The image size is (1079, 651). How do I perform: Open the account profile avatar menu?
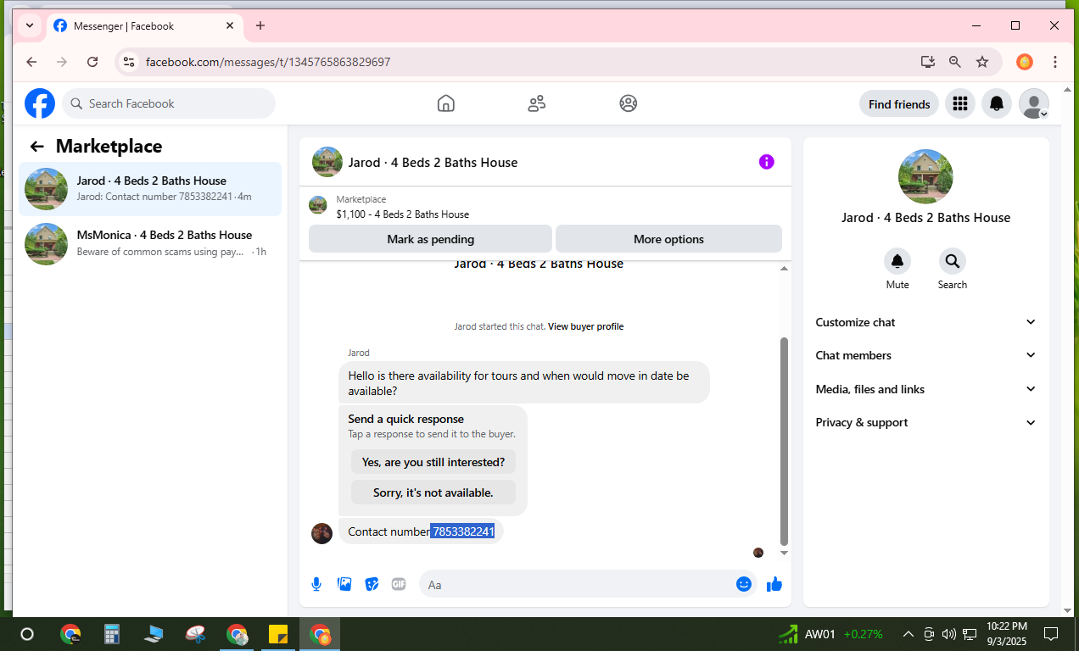(1033, 103)
